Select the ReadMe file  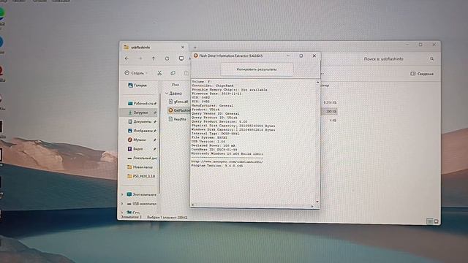[178, 119]
